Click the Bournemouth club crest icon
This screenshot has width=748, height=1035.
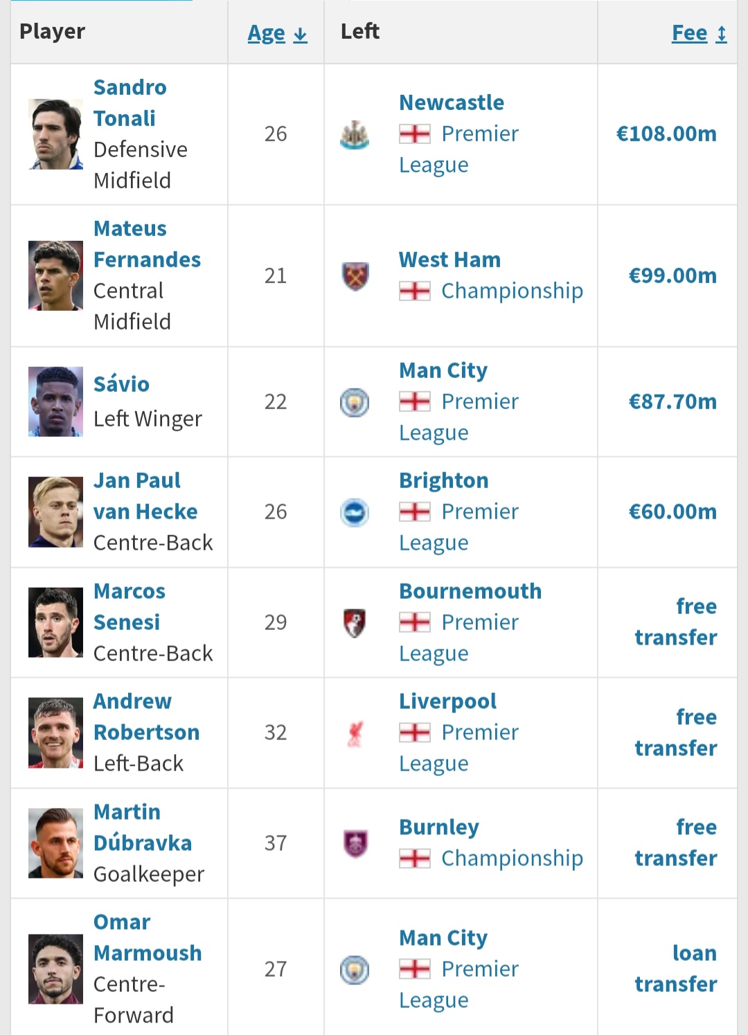355,622
